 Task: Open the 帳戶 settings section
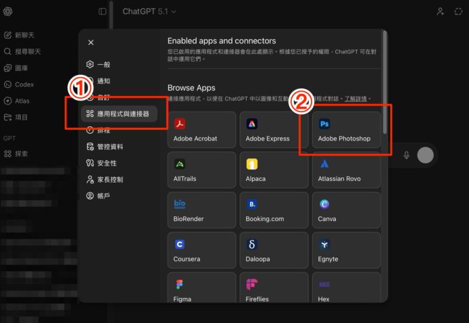point(103,196)
